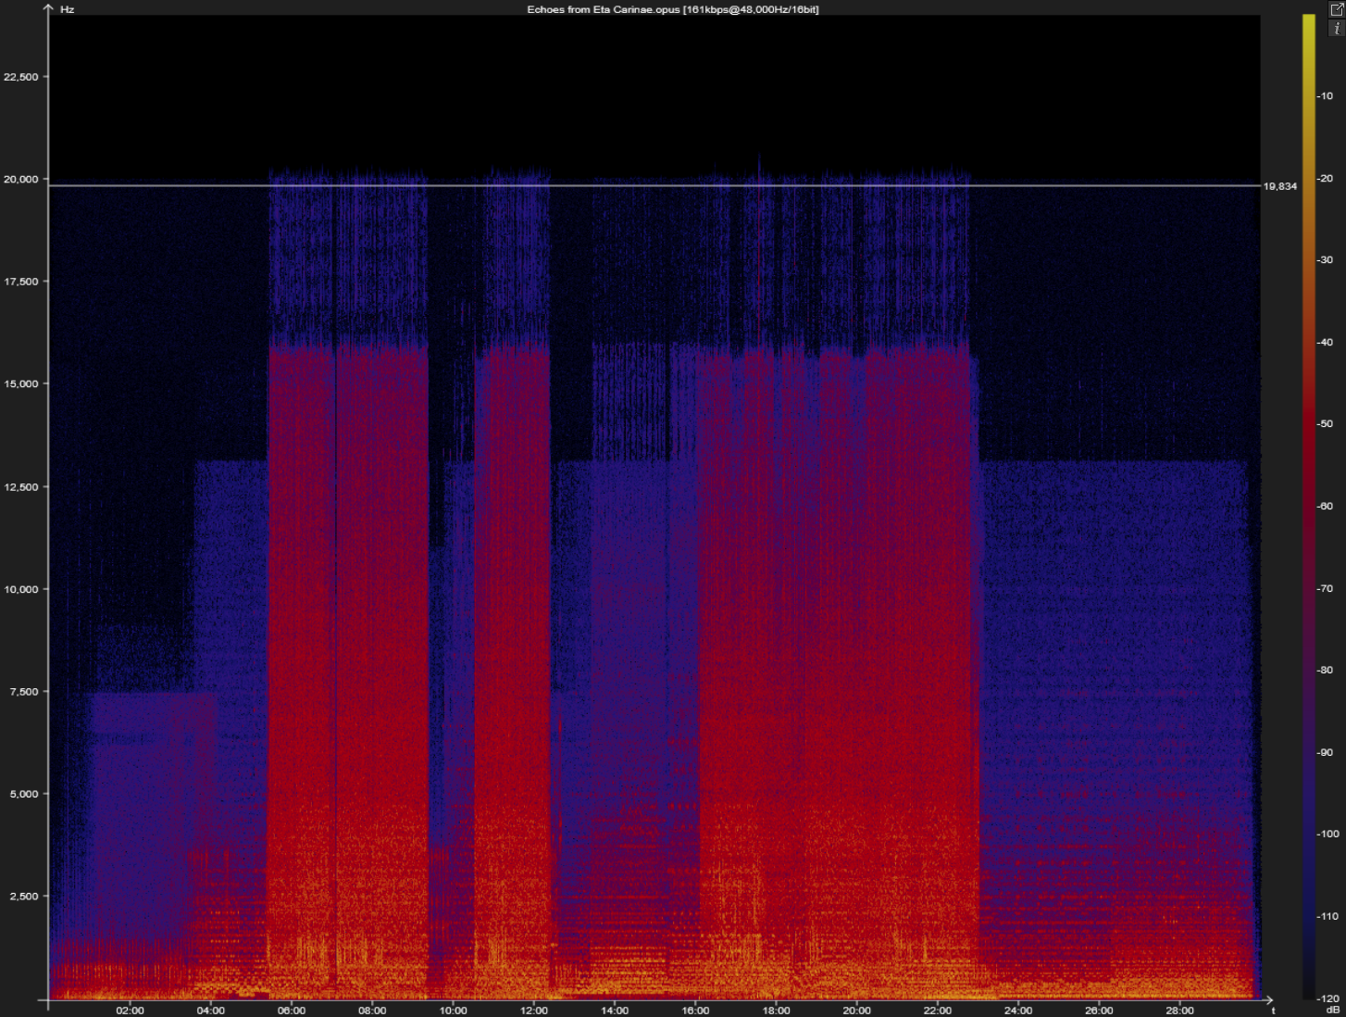Click the '06:00' time label

[x=292, y=1010]
